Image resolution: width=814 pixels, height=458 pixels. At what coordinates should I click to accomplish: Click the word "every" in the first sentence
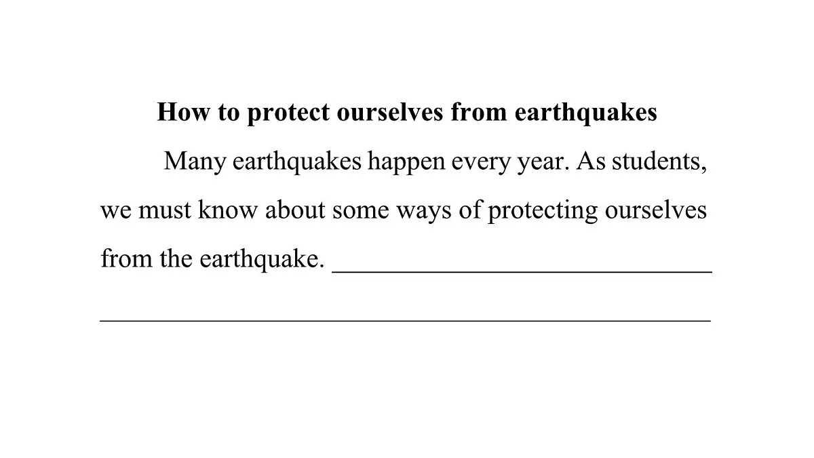(x=478, y=161)
